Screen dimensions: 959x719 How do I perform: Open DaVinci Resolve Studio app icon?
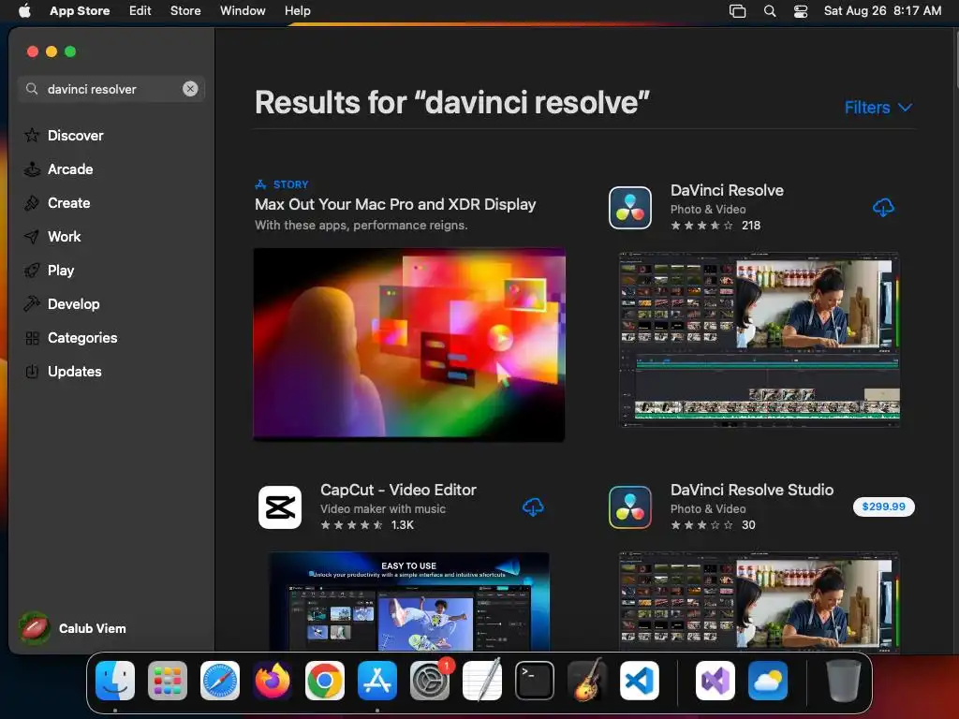tap(630, 506)
